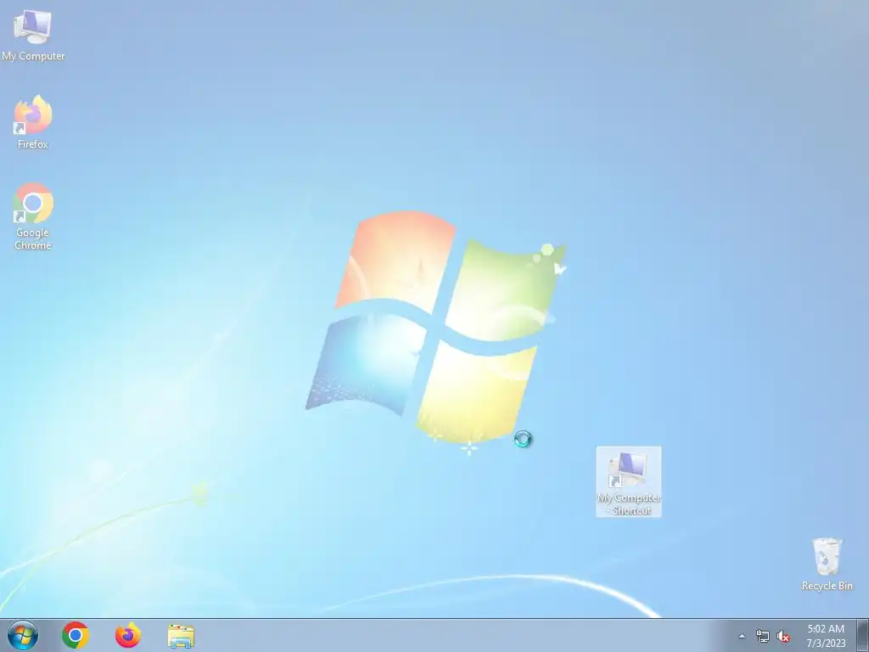Select the My Computer desktop icon

point(33,36)
